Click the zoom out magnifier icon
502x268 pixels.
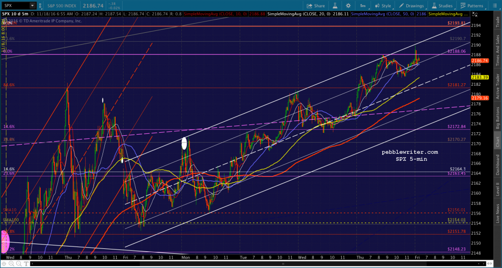18,264
